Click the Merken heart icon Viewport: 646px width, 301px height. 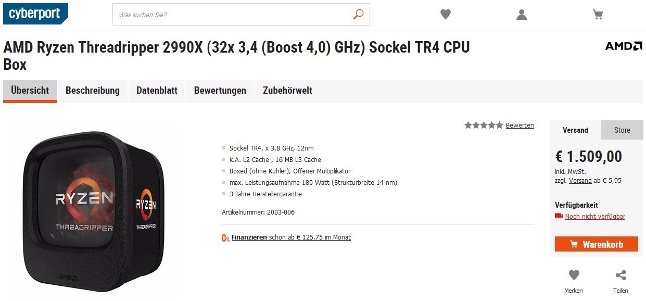coord(574,275)
